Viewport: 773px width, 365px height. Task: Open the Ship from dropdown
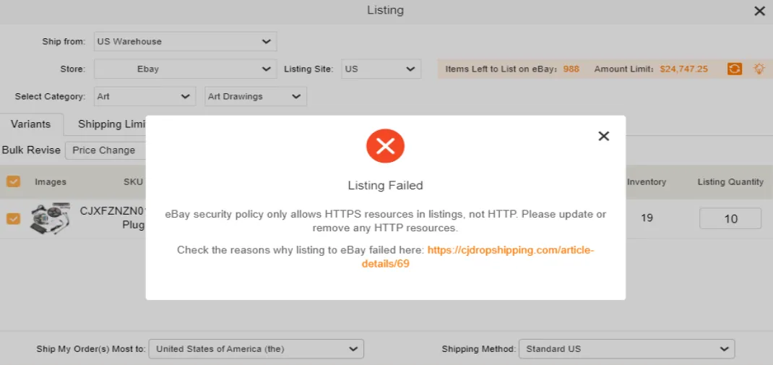coord(185,41)
